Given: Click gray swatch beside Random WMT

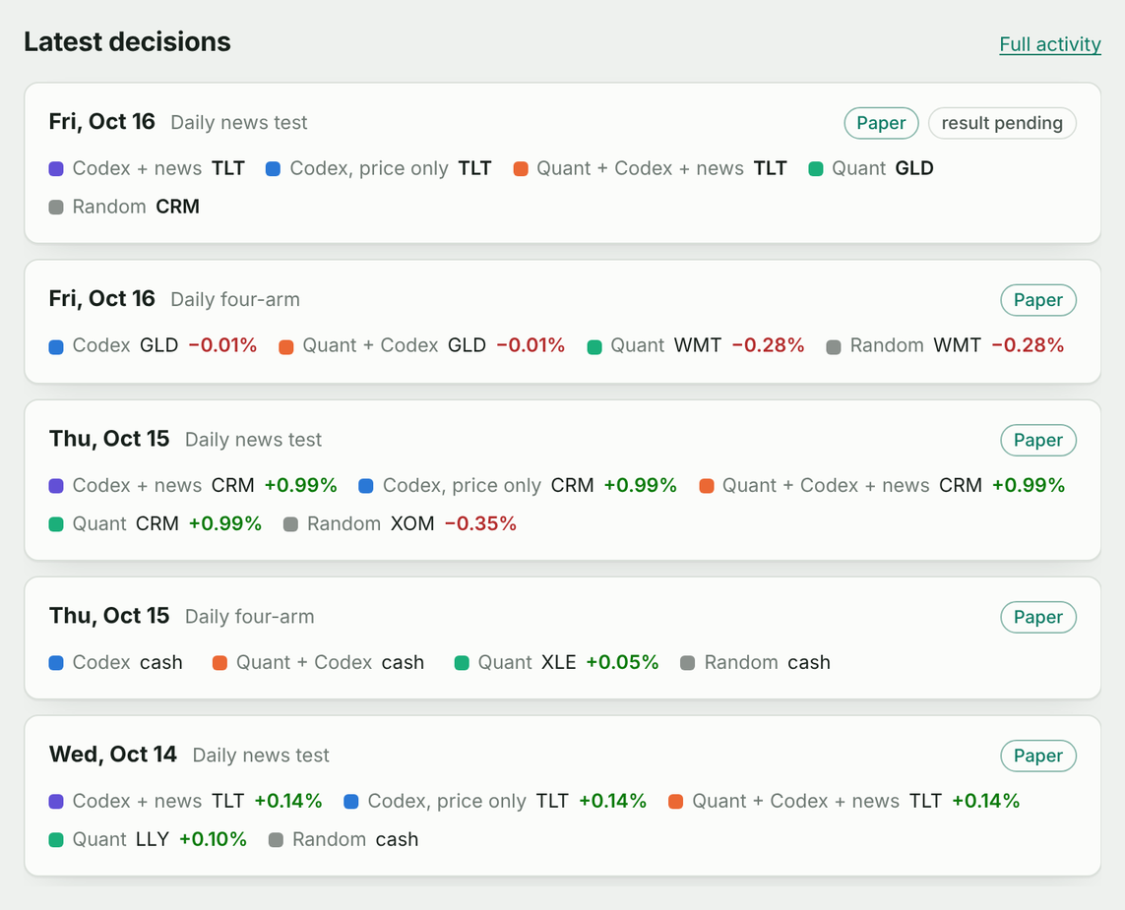Looking at the screenshot, I should coord(834,347).
